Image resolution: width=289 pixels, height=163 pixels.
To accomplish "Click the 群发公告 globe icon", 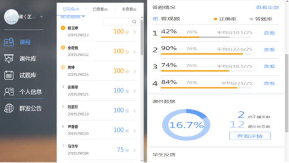I will coord(9,108).
